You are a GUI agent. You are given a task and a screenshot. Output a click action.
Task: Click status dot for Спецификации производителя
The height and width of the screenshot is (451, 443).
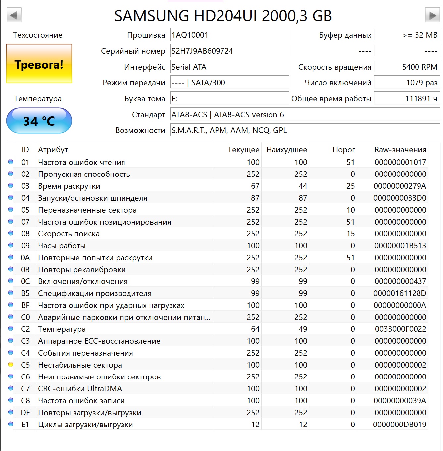click(11, 293)
